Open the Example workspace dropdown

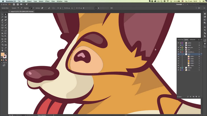[x=180, y=4]
